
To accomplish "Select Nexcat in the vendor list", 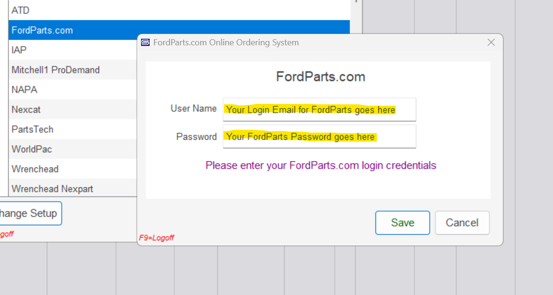I will 72,110.
